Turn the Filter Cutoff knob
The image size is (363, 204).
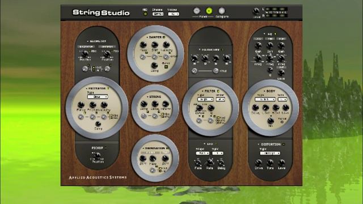(199, 108)
